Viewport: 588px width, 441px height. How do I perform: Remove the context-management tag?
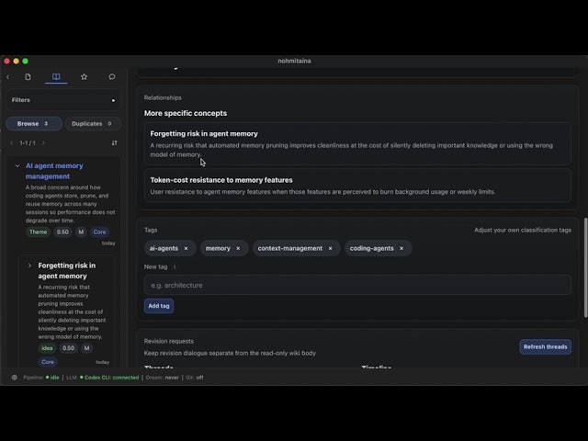(x=331, y=248)
